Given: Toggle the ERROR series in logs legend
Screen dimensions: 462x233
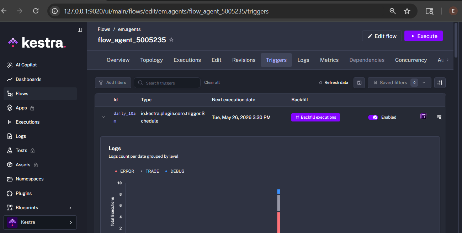Looking at the screenshot, I should tap(125, 171).
